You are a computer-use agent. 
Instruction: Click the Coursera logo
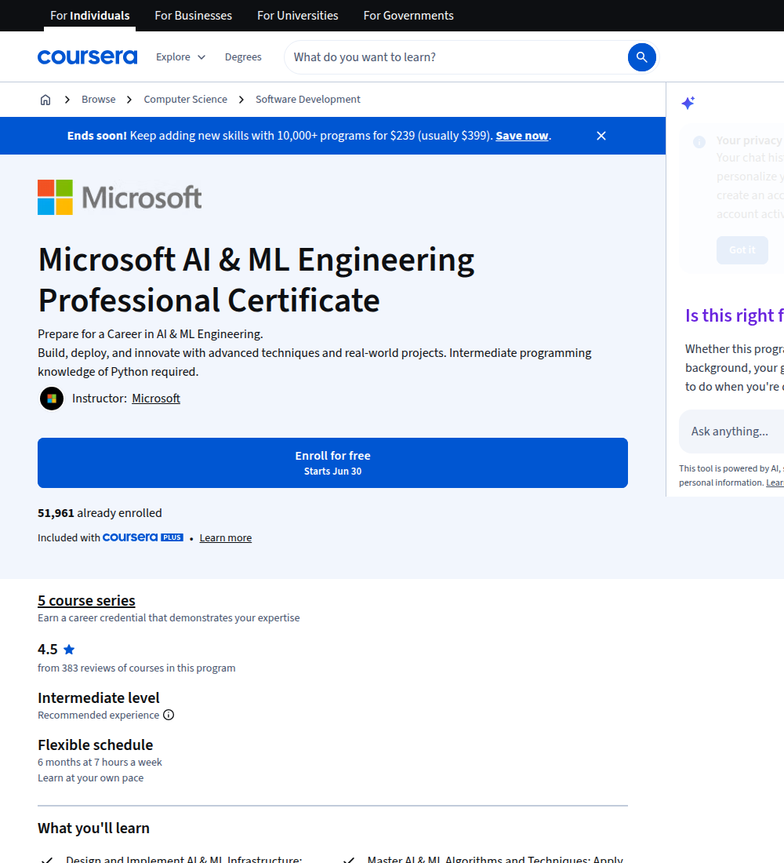coord(88,57)
